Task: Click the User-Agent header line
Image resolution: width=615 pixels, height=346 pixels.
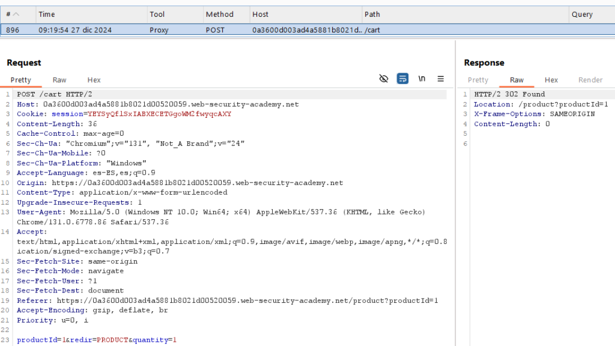Action: click(x=221, y=217)
